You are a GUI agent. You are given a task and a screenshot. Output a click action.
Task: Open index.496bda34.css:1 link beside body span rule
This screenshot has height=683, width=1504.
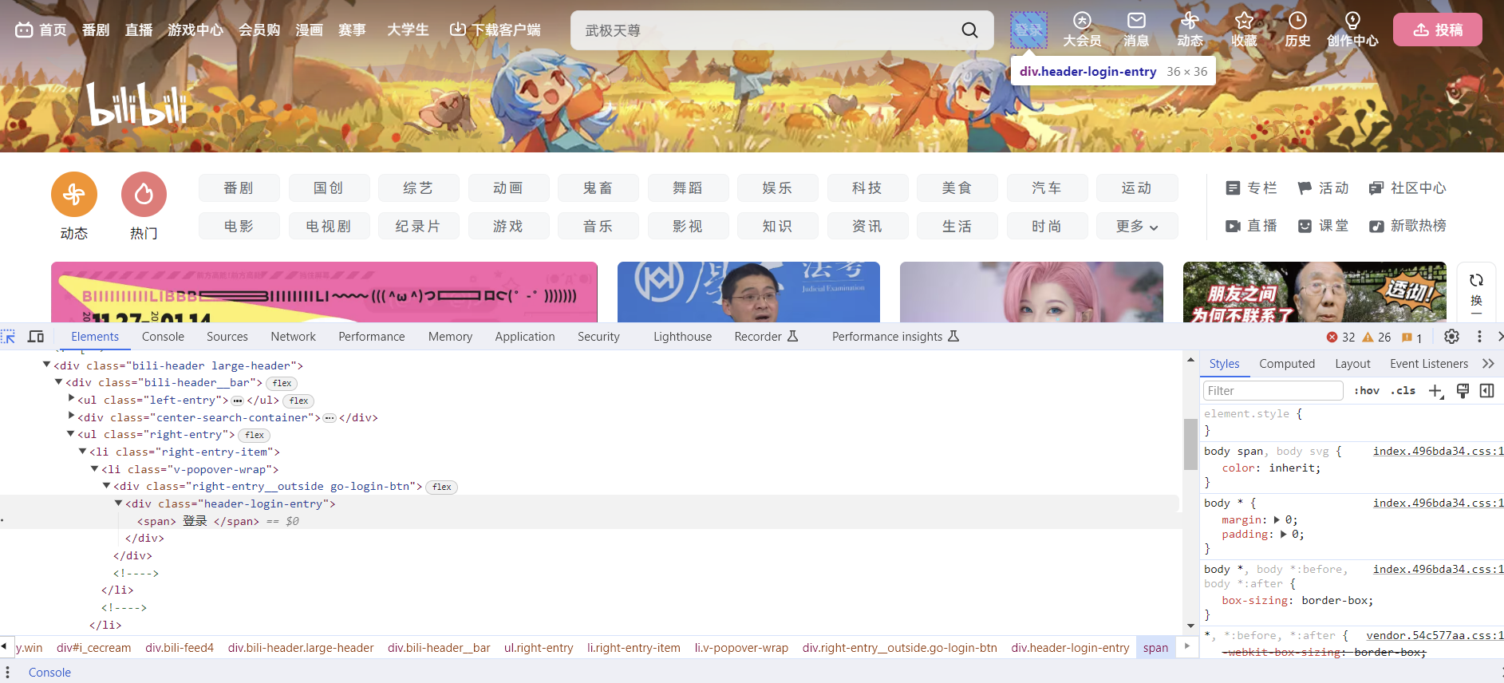[1438, 452]
